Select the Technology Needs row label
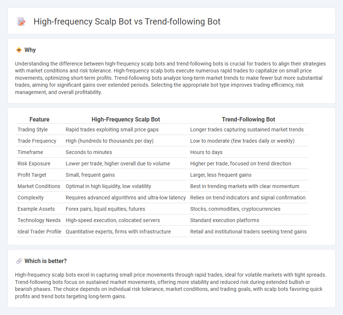 click(39, 220)
